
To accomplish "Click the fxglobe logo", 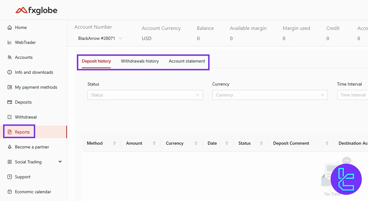I will pyautogui.click(x=36, y=11).
